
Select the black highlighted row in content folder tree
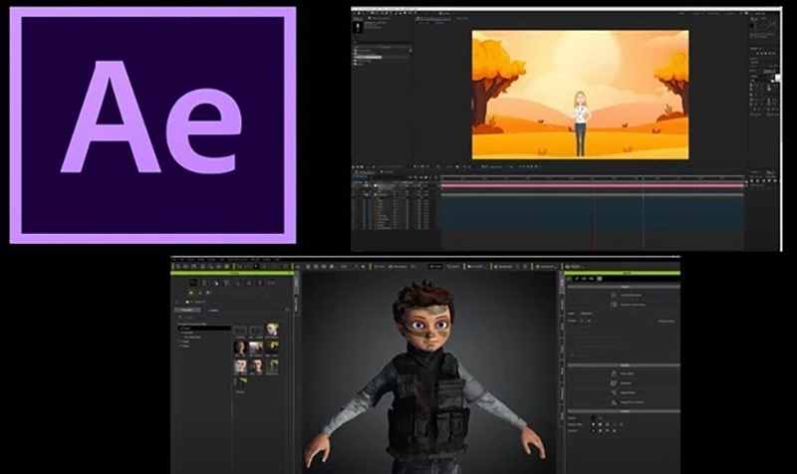coord(204,329)
